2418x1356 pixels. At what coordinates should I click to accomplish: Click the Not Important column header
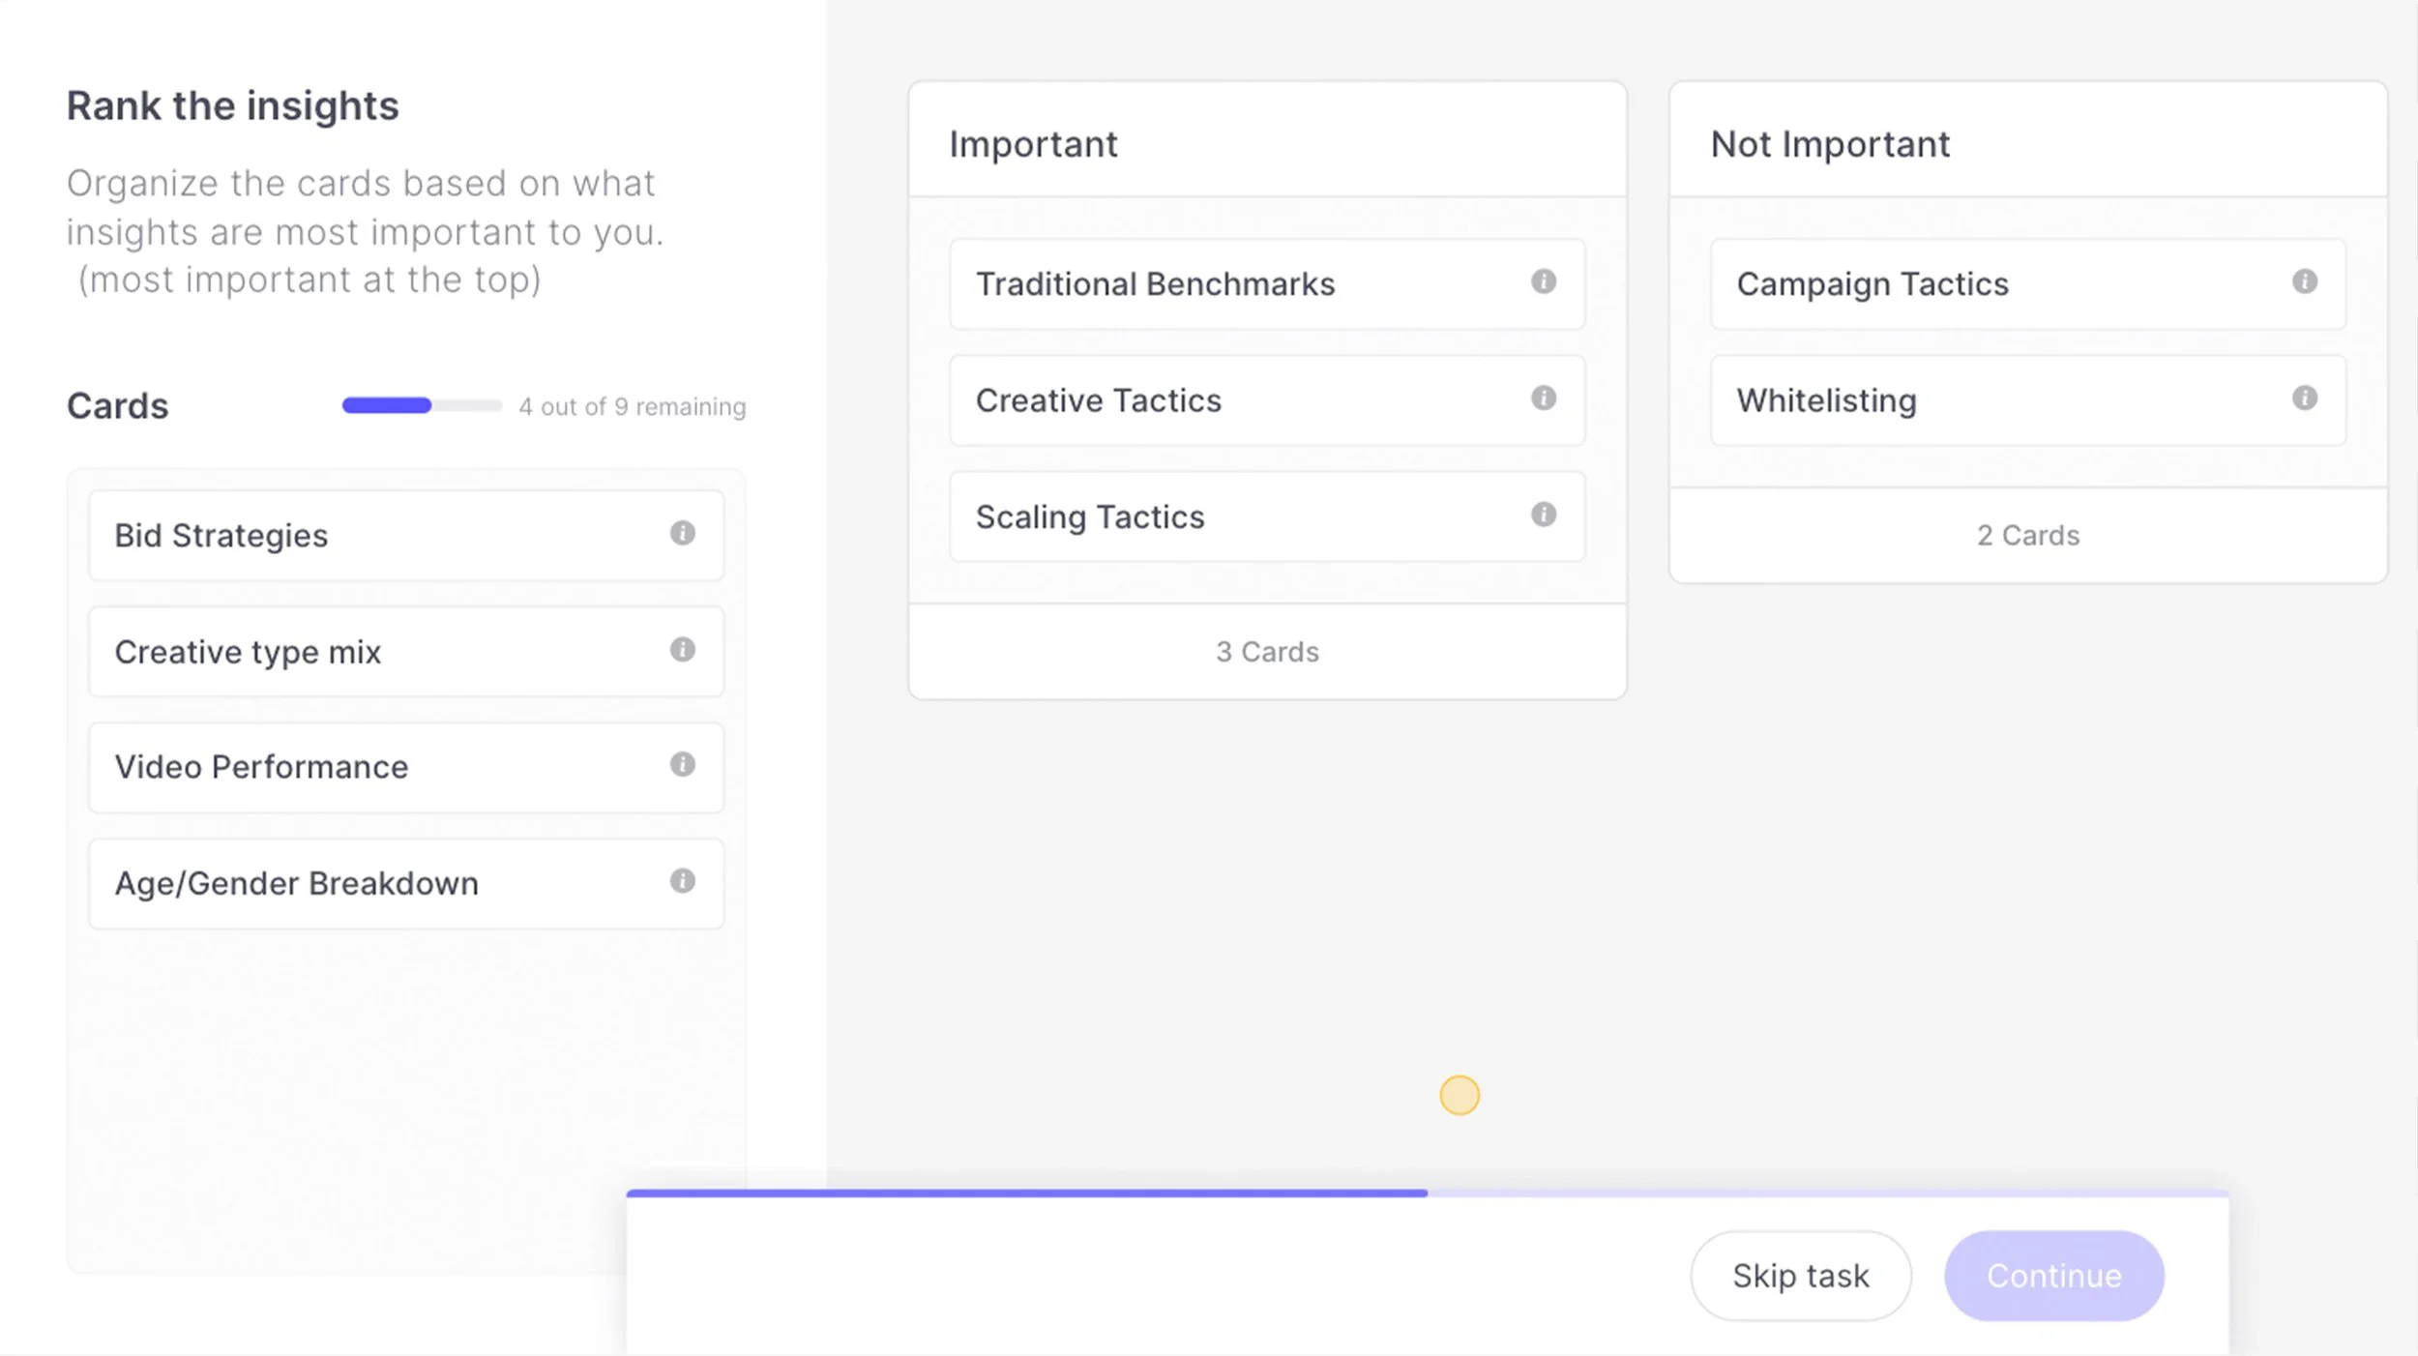click(x=1830, y=144)
